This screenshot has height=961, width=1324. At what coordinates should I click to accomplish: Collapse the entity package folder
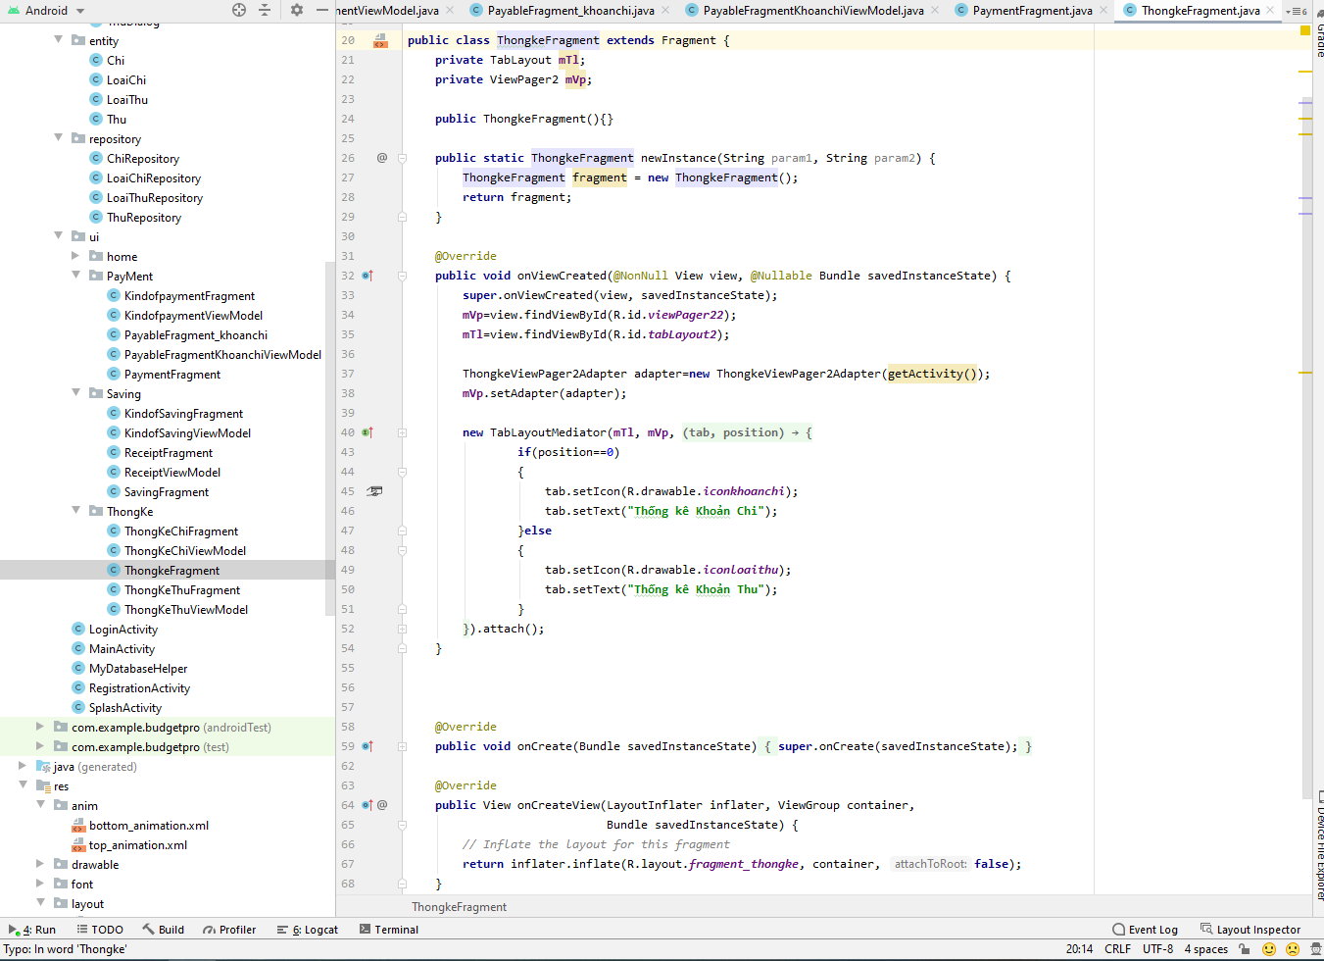59,39
